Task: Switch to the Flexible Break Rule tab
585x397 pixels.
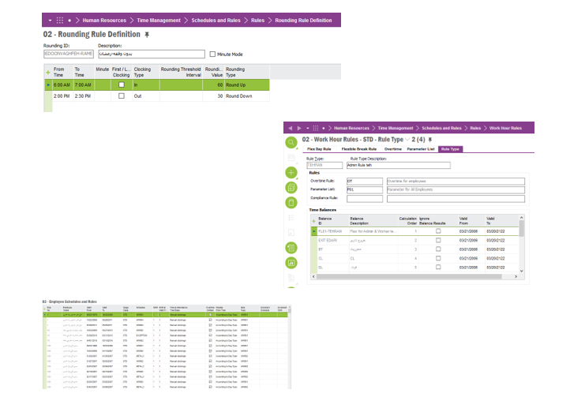Action: tap(359, 149)
